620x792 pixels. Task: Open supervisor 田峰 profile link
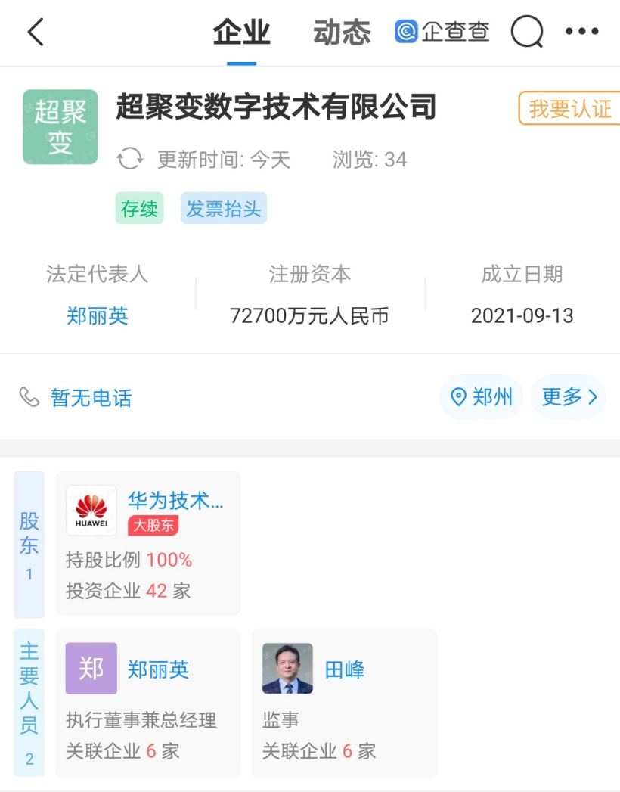click(345, 669)
